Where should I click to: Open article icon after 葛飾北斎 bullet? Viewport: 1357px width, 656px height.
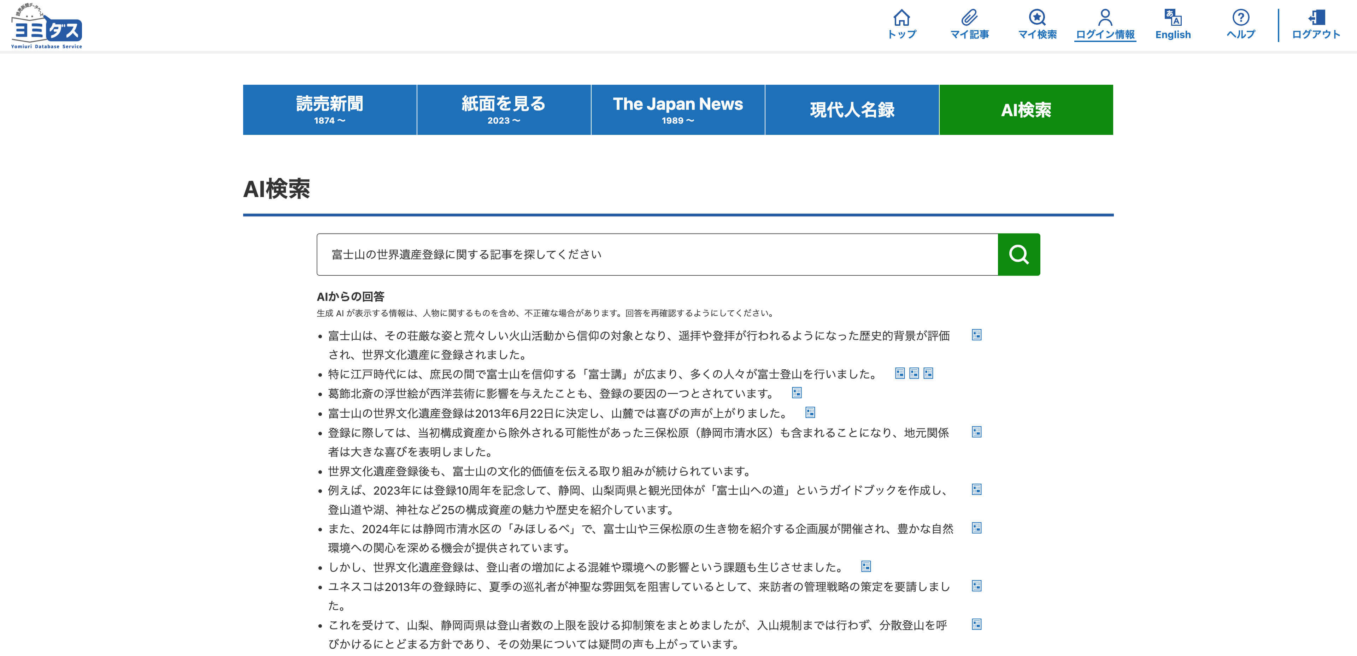click(x=797, y=393)
